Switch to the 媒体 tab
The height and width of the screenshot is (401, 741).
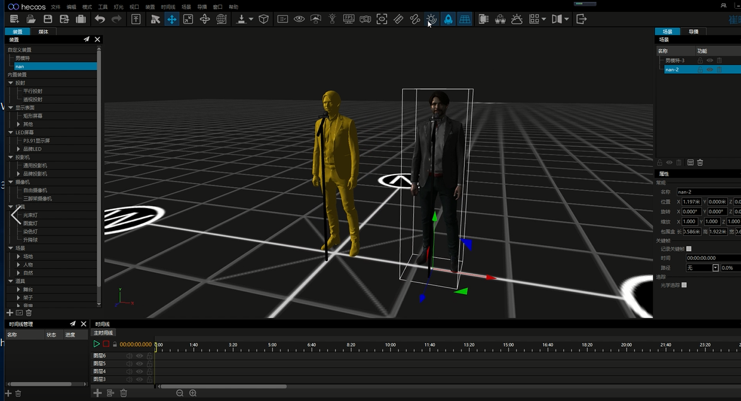coord(44,32)
